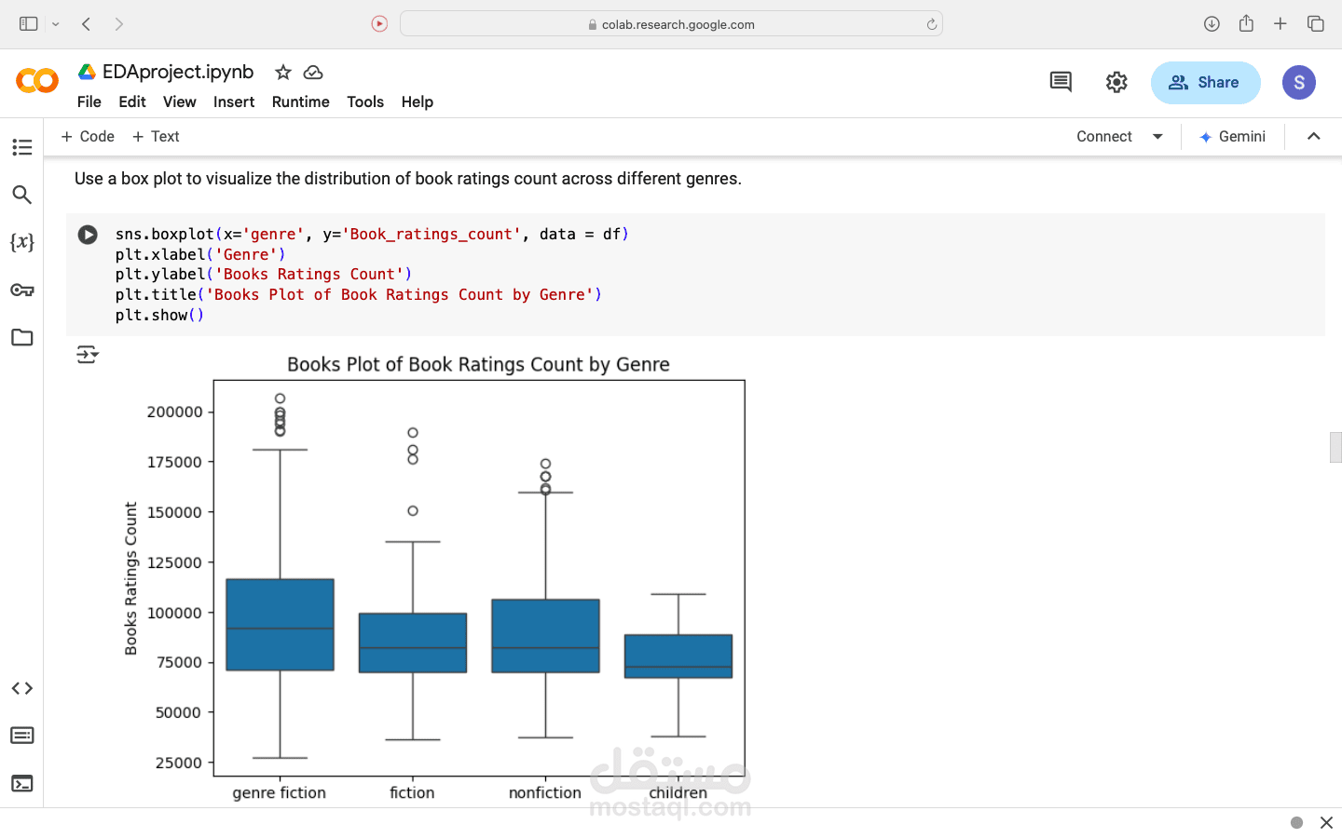This screenshot has height=838, width=1342.
Task: Add a new Code cell
Action: pos(88,137)
